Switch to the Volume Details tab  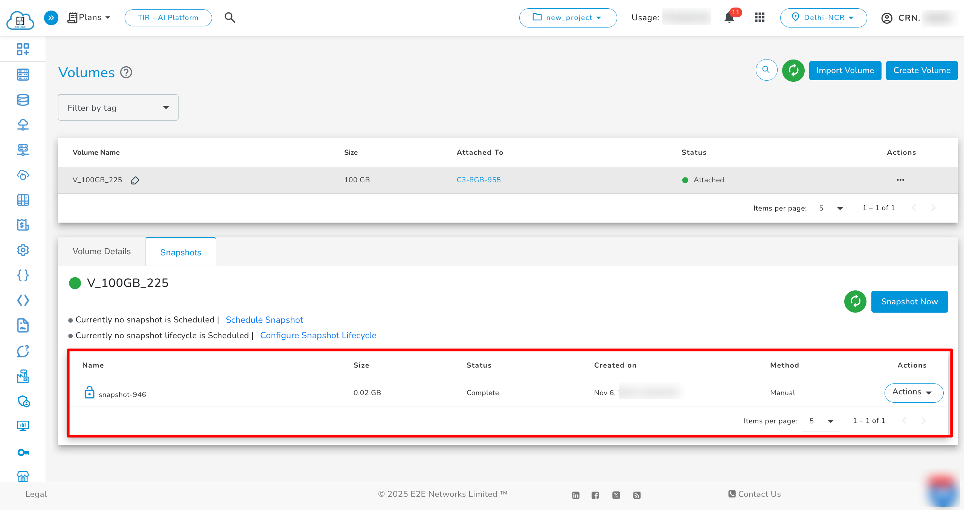(x=102, y=252)
